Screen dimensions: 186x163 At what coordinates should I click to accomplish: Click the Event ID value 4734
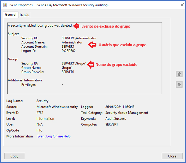[x=40, y=113]
